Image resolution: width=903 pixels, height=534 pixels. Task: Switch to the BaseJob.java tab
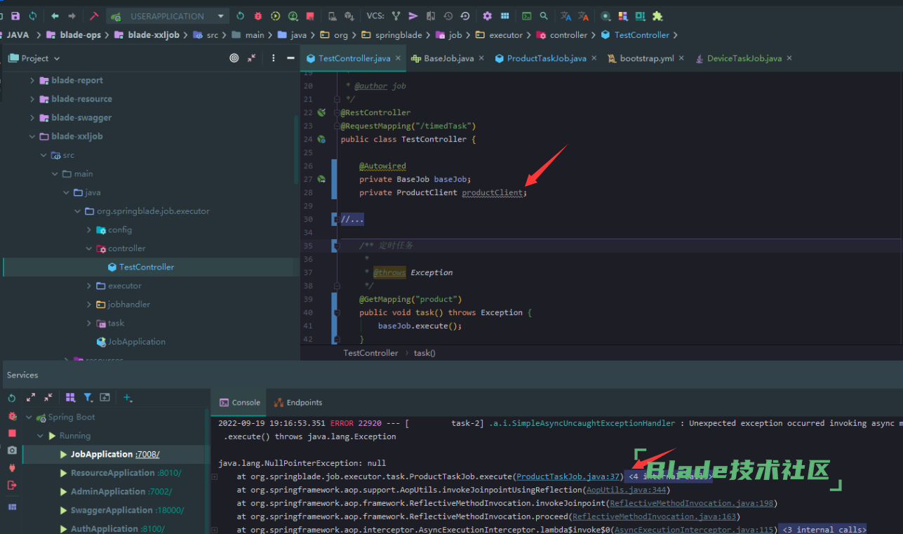point(449,58)
